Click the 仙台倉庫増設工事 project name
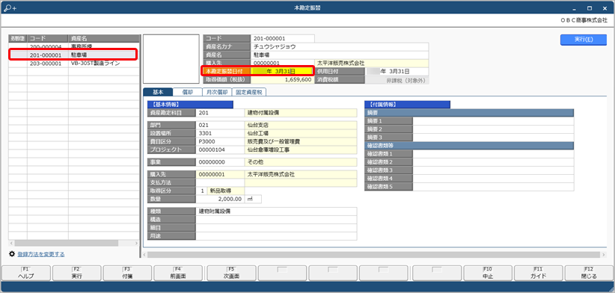This screenshot has height=293, width=615. (x=268, y=149)
